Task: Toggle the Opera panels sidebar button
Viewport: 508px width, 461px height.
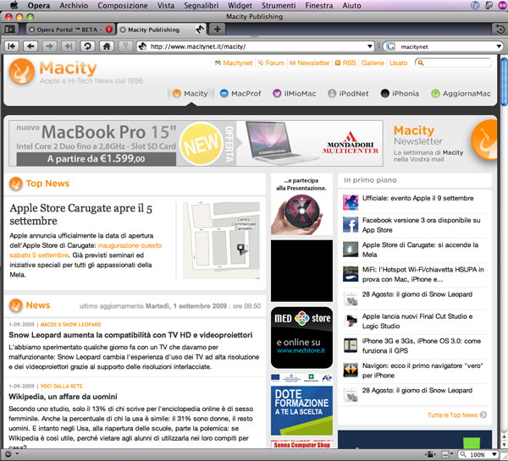Action: coord(9,30)
